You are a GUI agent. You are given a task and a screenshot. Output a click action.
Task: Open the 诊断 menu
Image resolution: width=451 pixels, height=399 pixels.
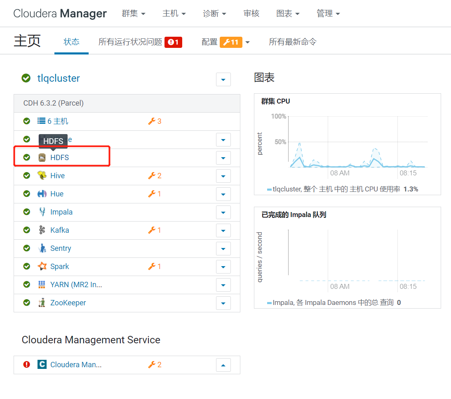pyautogui.click(x=214, y=14)
